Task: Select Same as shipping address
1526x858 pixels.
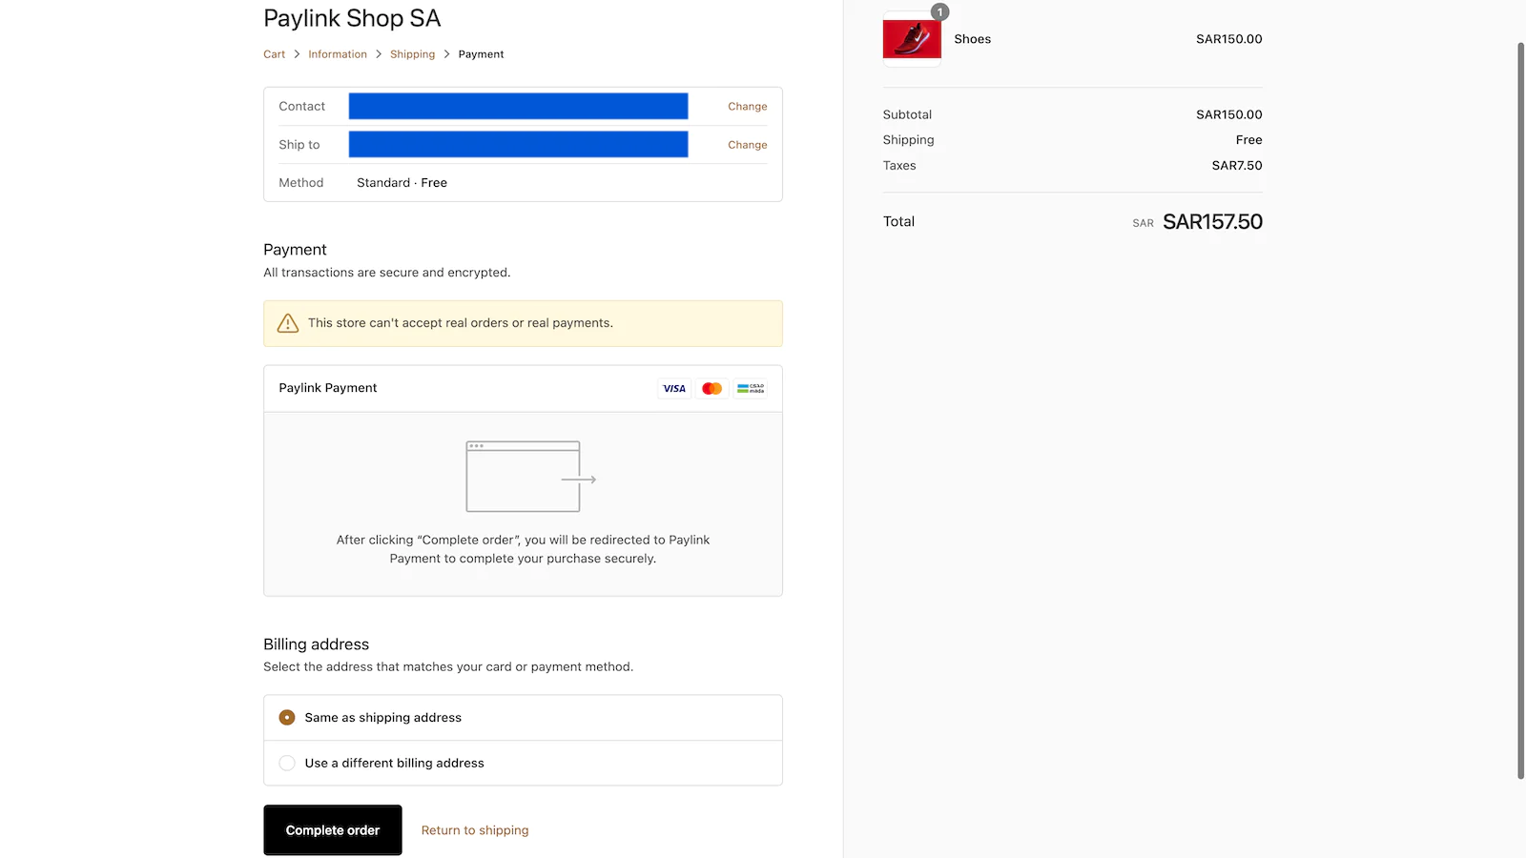Action: click(x=523, y=718)
